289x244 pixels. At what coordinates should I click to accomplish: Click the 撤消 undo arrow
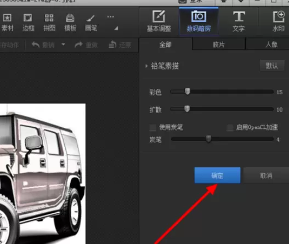tap(36, 44)
